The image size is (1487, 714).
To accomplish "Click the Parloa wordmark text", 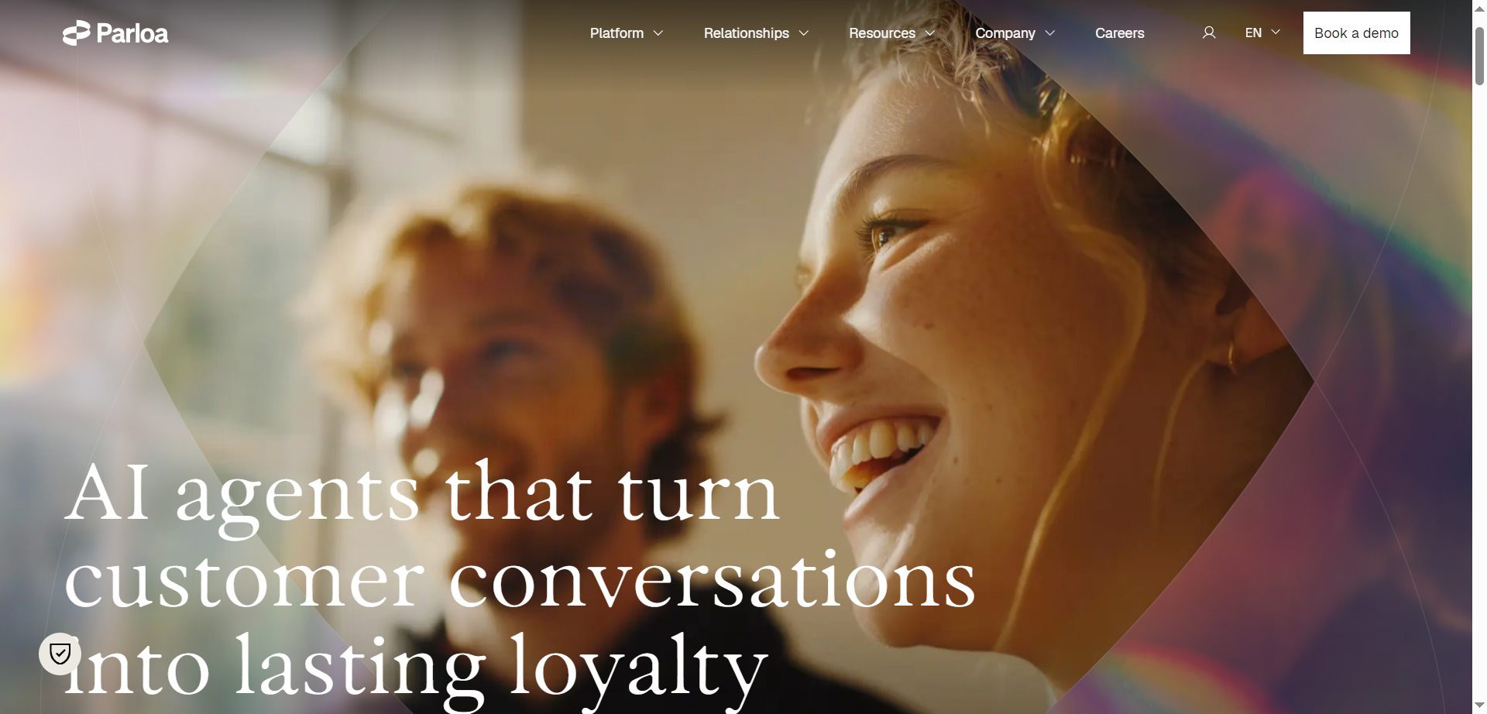I will [132, 33].
